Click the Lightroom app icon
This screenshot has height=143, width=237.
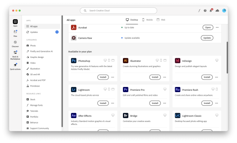click(74, 90)
